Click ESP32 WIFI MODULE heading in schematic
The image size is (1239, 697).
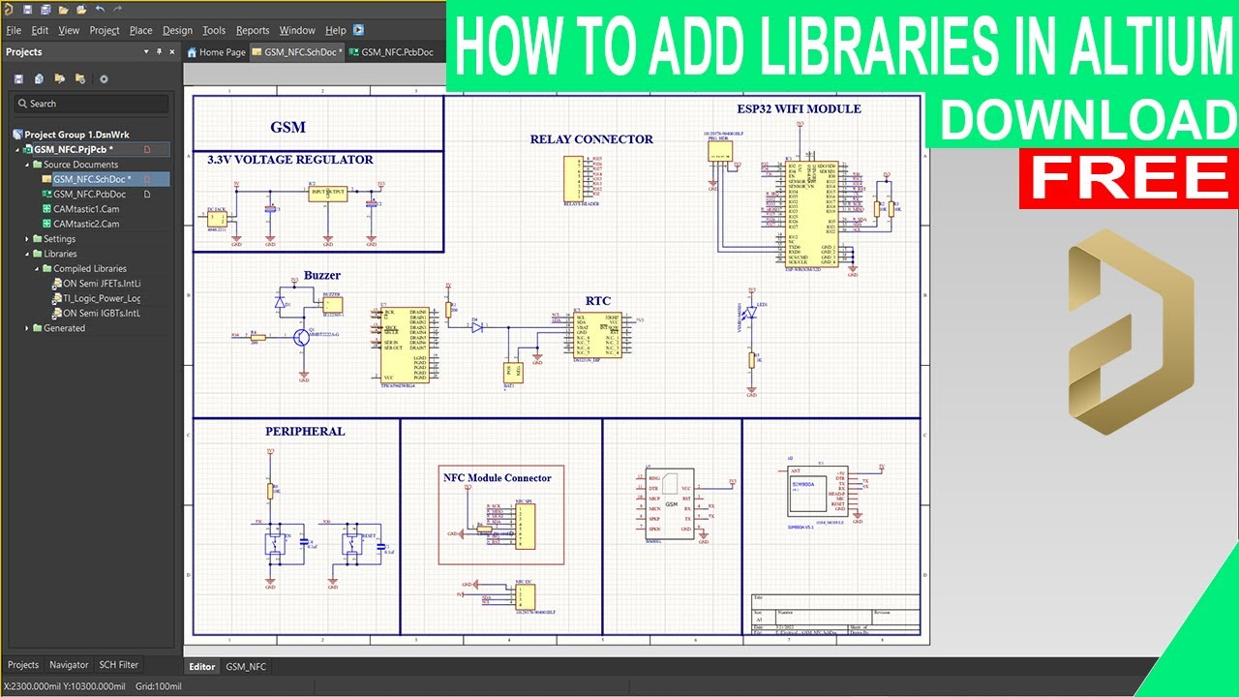799,108
